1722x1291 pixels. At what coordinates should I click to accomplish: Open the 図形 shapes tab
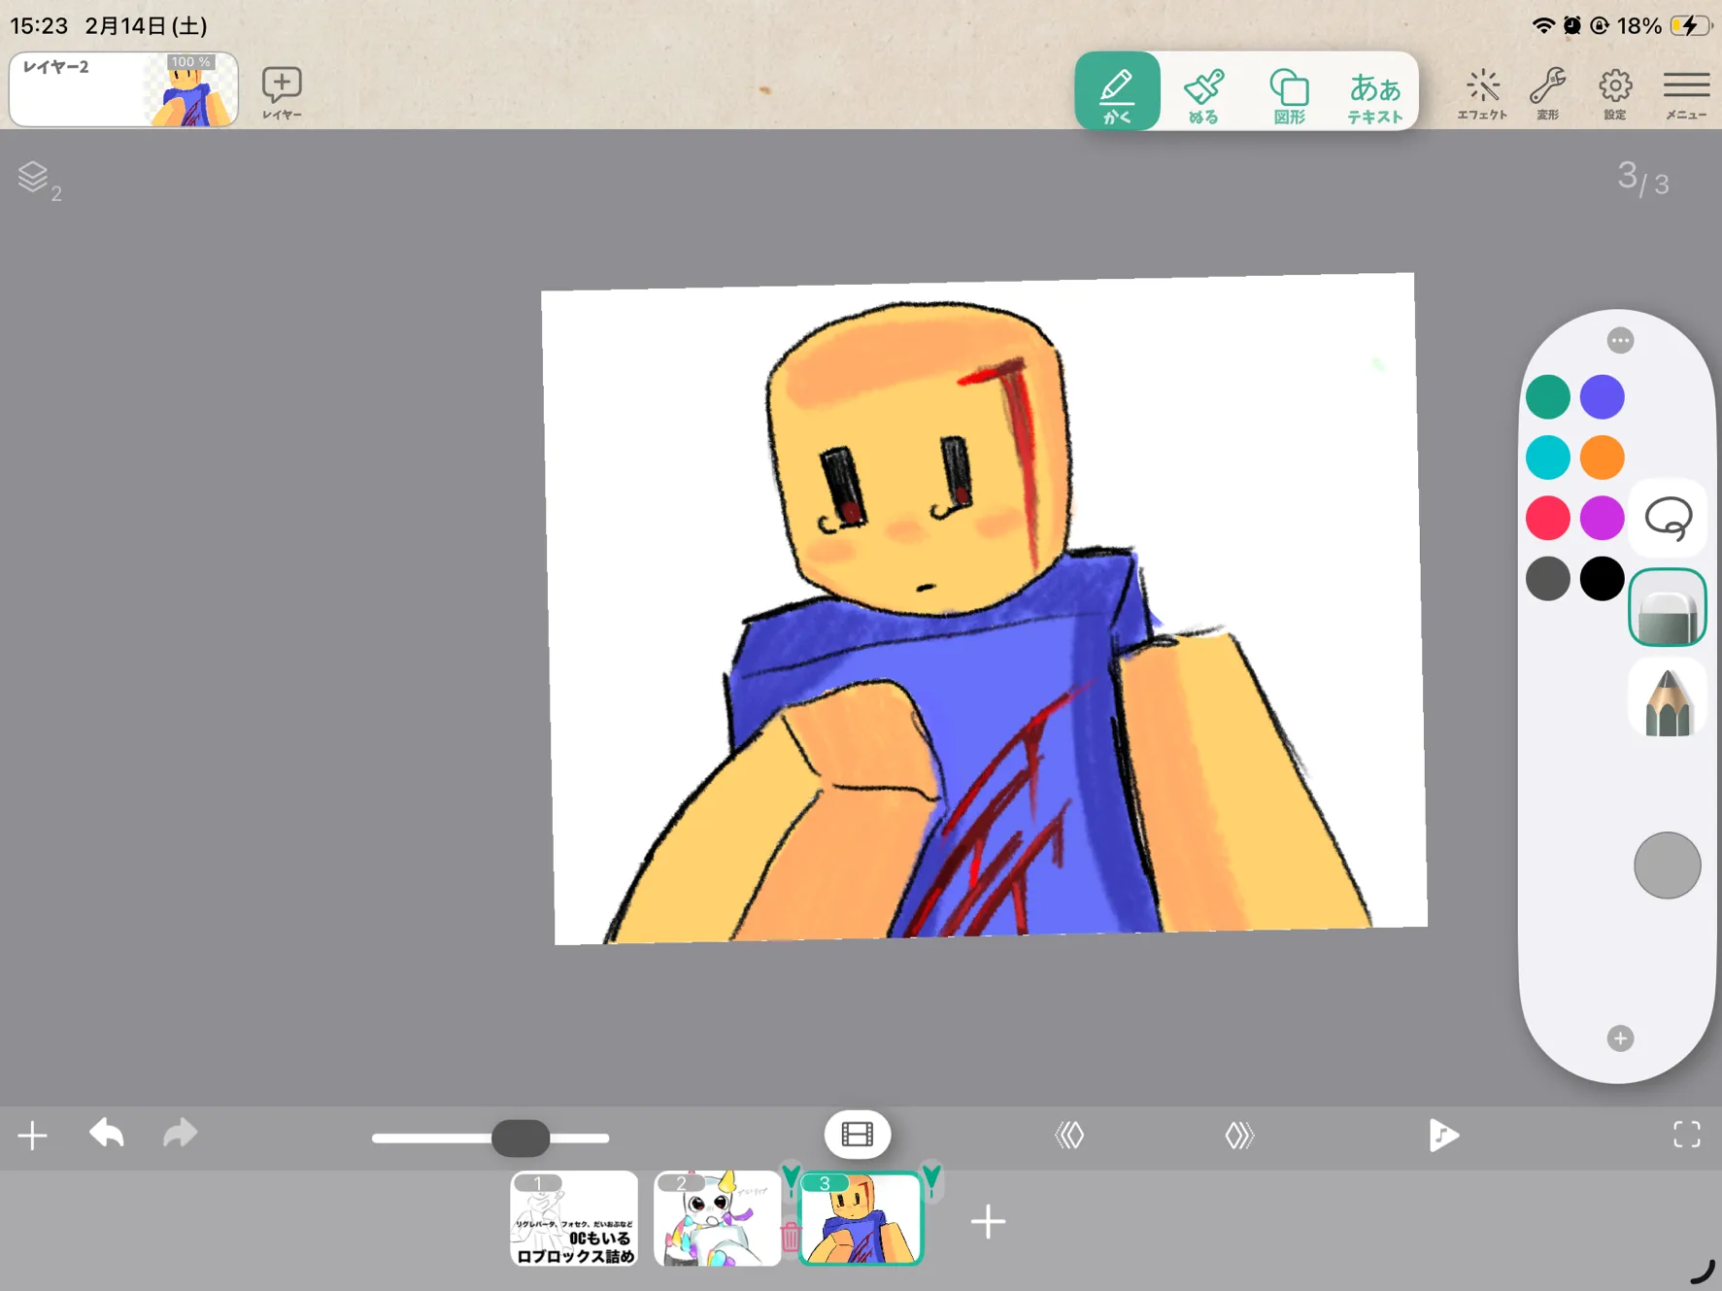(x=1289, y=95)
